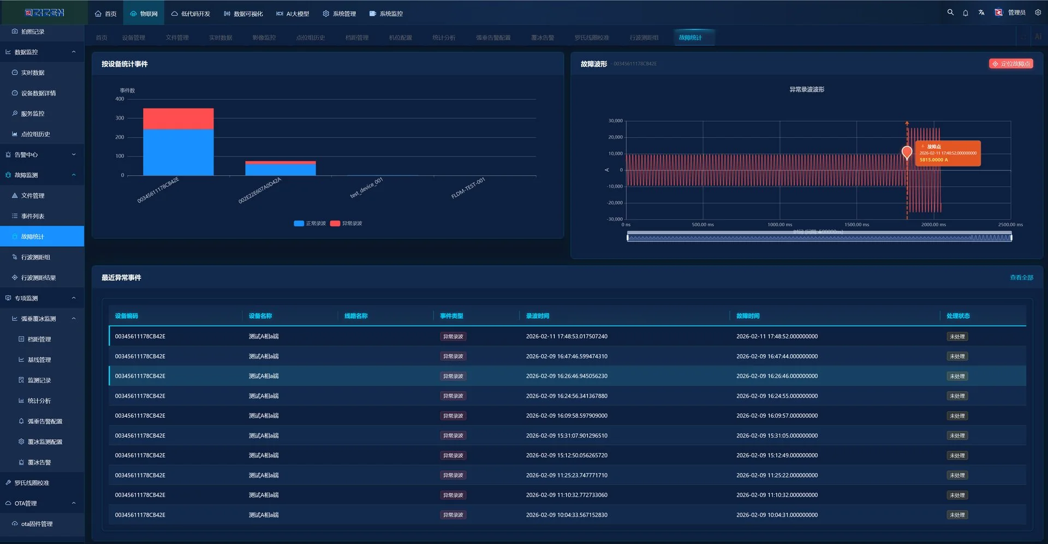Click the language translation icon
1048x544 pixels.
point(981,13)
